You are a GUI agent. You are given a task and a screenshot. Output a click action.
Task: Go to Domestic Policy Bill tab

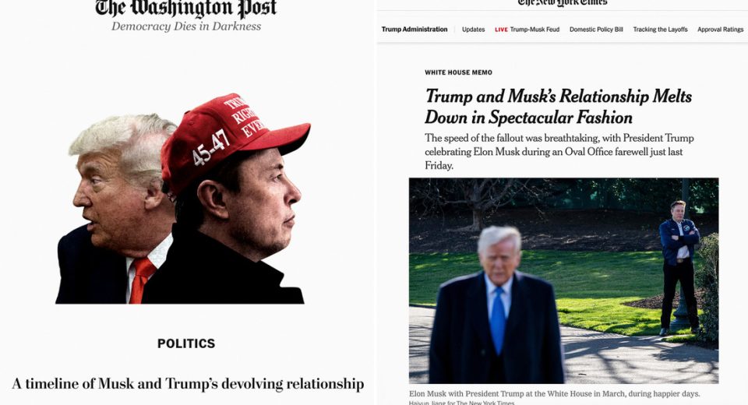pos(596,29)
